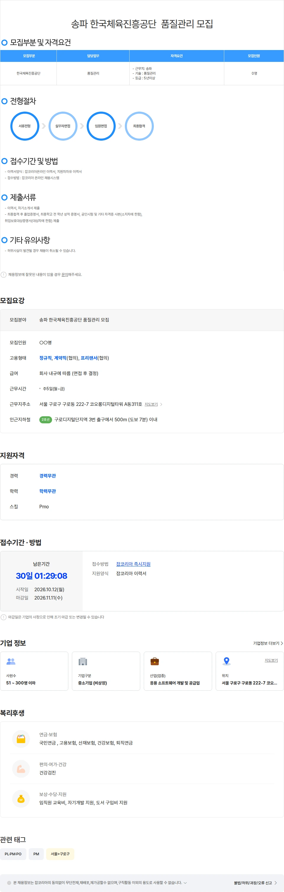Click the 학력무관 education requirement
This screenshot has width=284, height=892.
[x=47, y=491]
